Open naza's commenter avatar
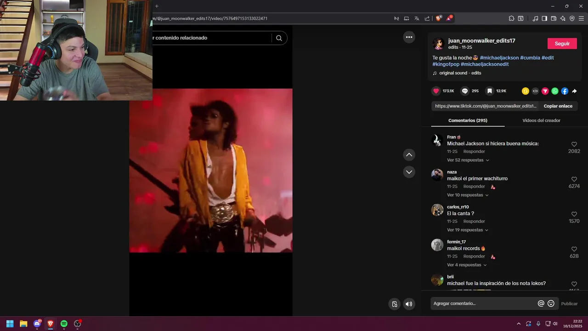The image size is (588, 331). 437,175
